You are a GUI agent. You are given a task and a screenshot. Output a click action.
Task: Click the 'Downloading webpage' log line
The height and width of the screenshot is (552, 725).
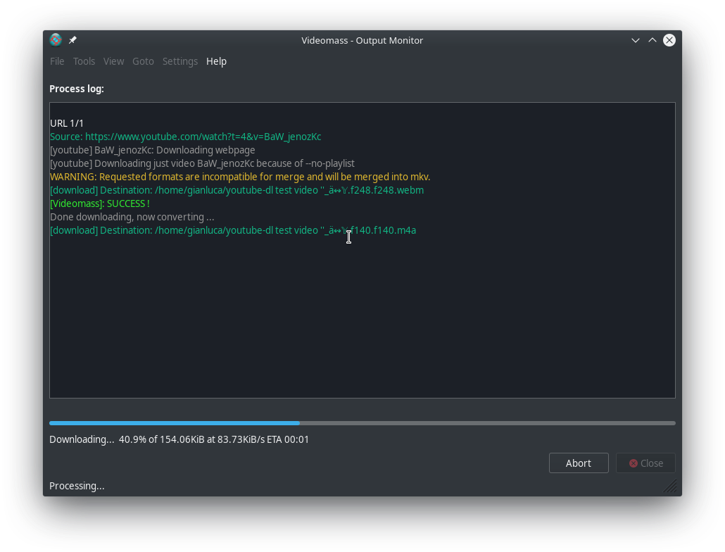(153, 150)
